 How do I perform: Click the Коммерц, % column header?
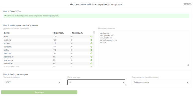pyautogui.click(x=77, y=33)
